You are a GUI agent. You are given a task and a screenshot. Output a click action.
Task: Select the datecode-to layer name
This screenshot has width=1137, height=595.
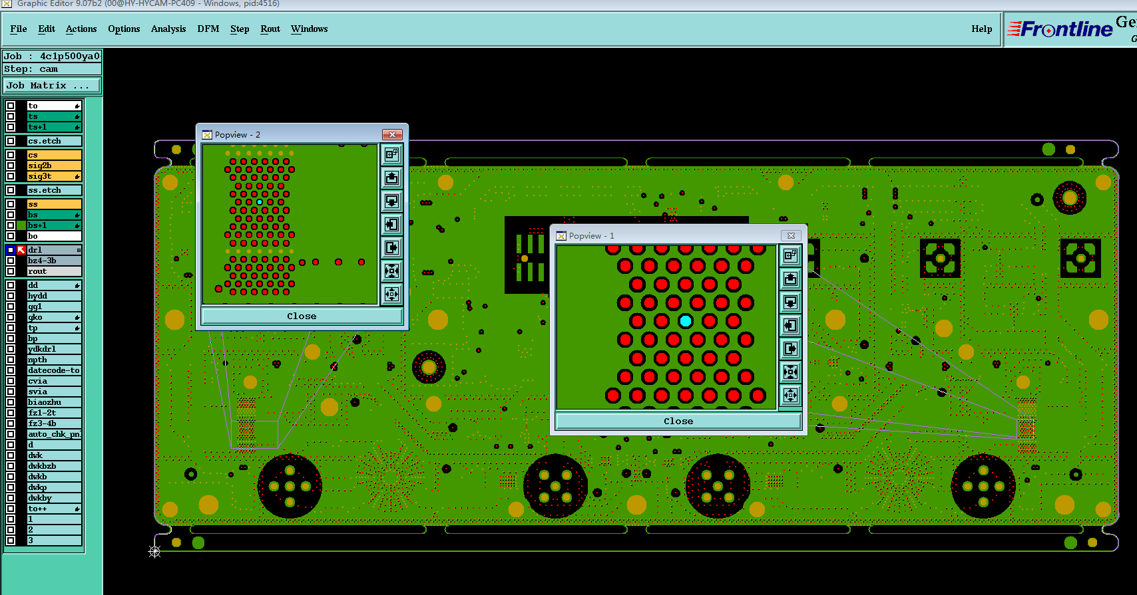point(54,370)
